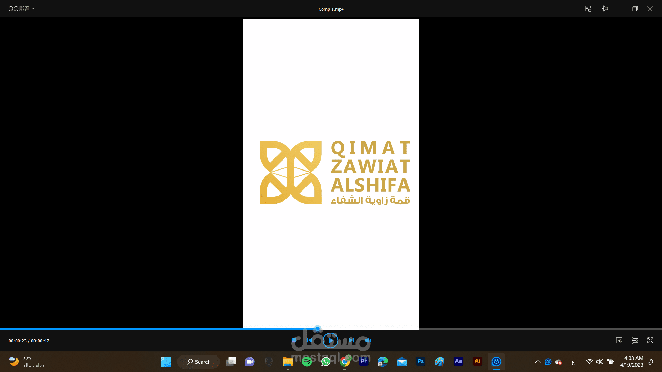The image size is (662, 372).
Task: Launch Adobe Photoshop
Action: click(421, 362)
